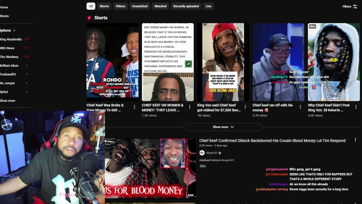Click @ashleybanks-wm4cg chat username
The image size is (362, 204).
pos(272,189)
